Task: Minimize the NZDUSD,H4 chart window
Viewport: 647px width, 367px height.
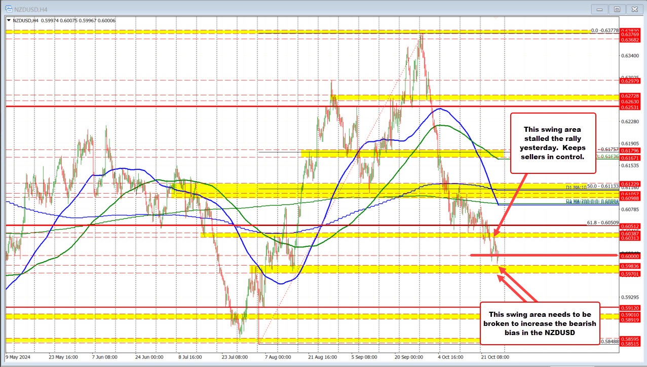Action: (x=599, y=9)
